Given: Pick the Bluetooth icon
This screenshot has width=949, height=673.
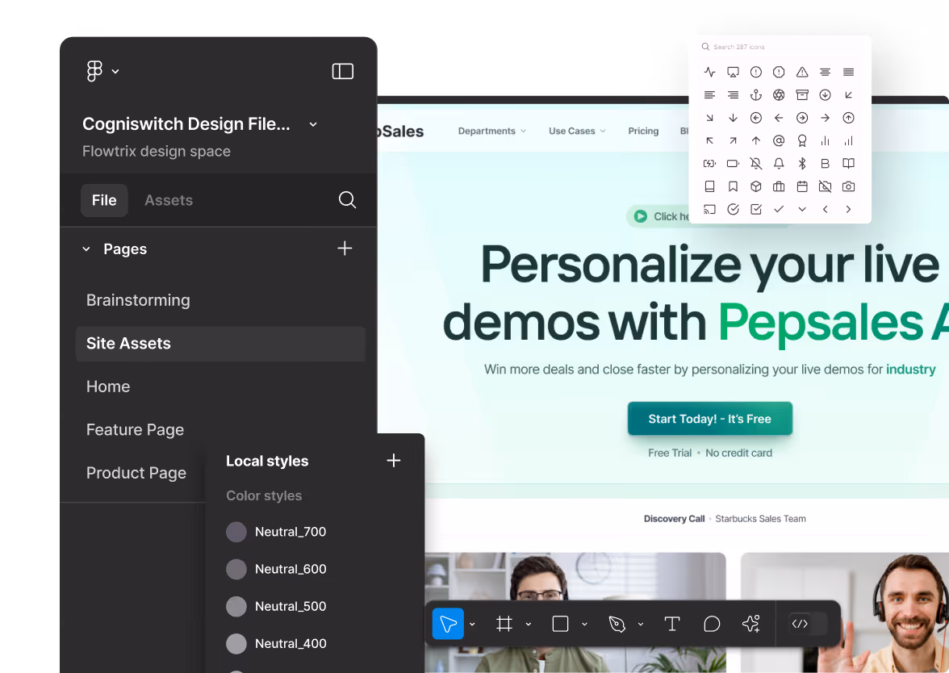Looking at the screenshot, I should [x=802, y=163].
